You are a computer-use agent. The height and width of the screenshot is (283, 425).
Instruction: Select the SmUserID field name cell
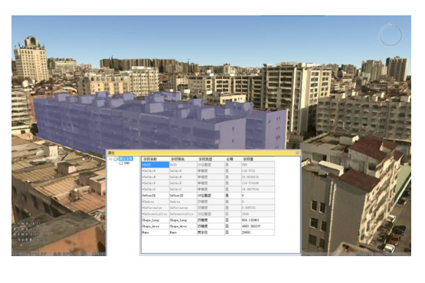click(x=155, y=196)
